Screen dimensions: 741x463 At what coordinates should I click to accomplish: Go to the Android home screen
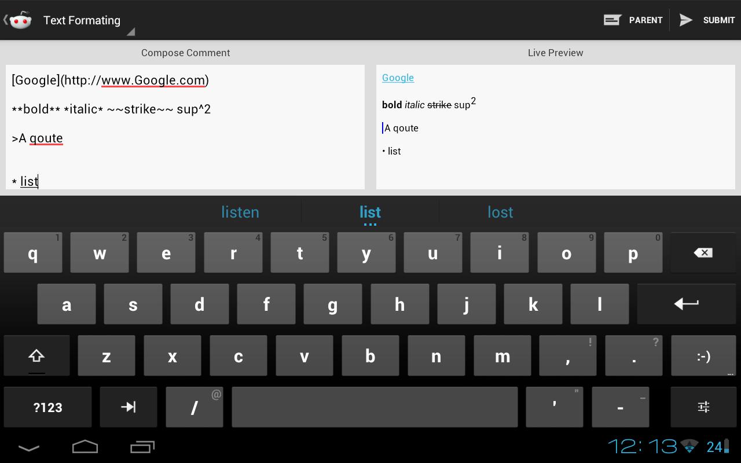[x=85, y=447]
